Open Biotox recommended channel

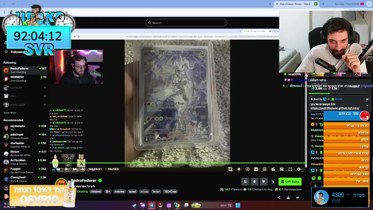coord(25,153)
